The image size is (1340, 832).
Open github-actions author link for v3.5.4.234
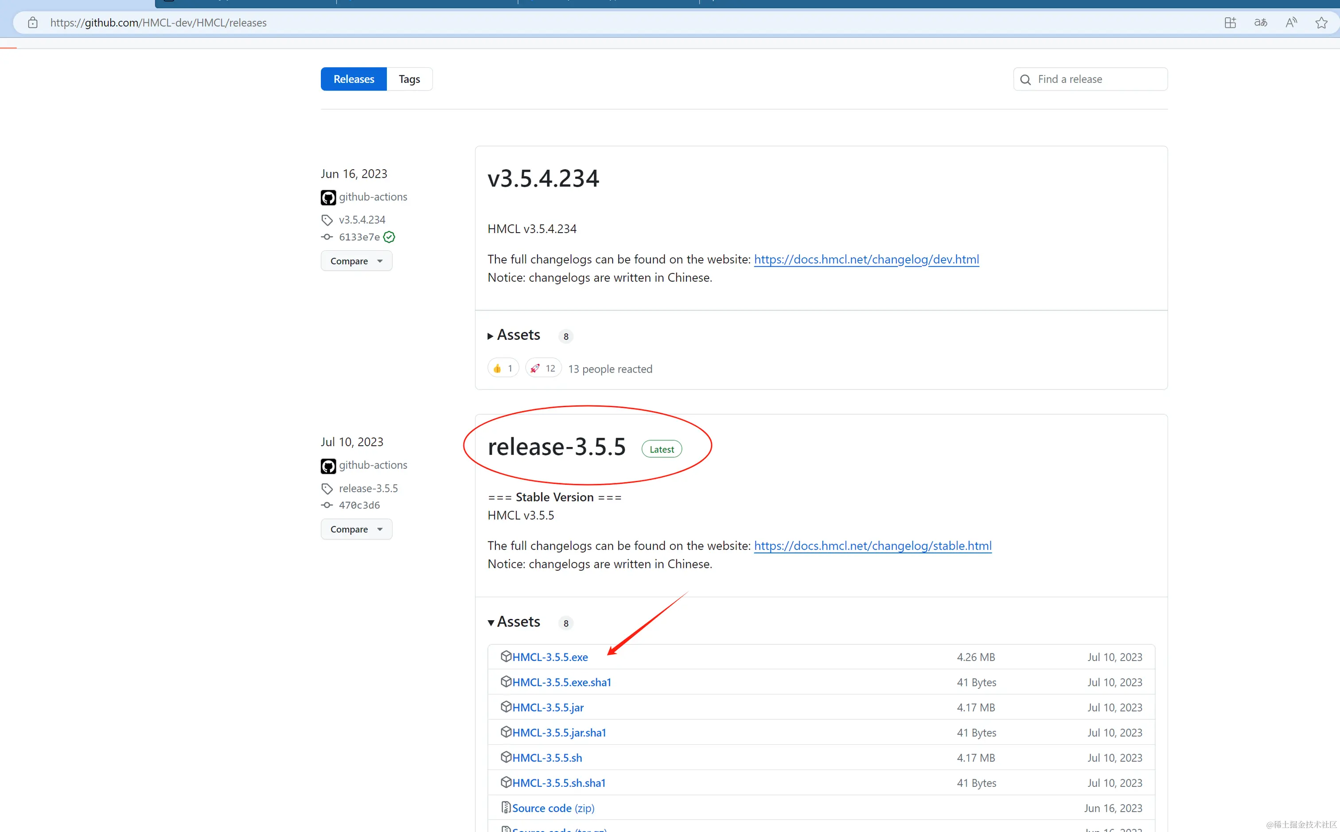373,197
